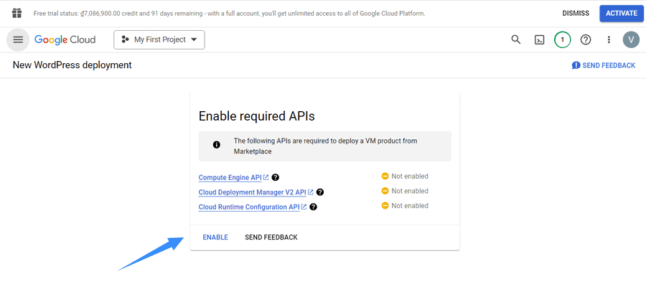Click the Google Cloud logo
Image resolution: width=646 pixels, height=302 pixels.
(65, 39)
